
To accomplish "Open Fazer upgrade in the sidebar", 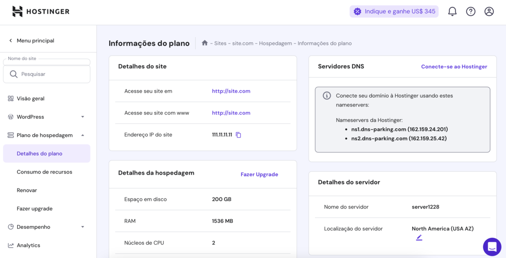I will click(35, 209).
